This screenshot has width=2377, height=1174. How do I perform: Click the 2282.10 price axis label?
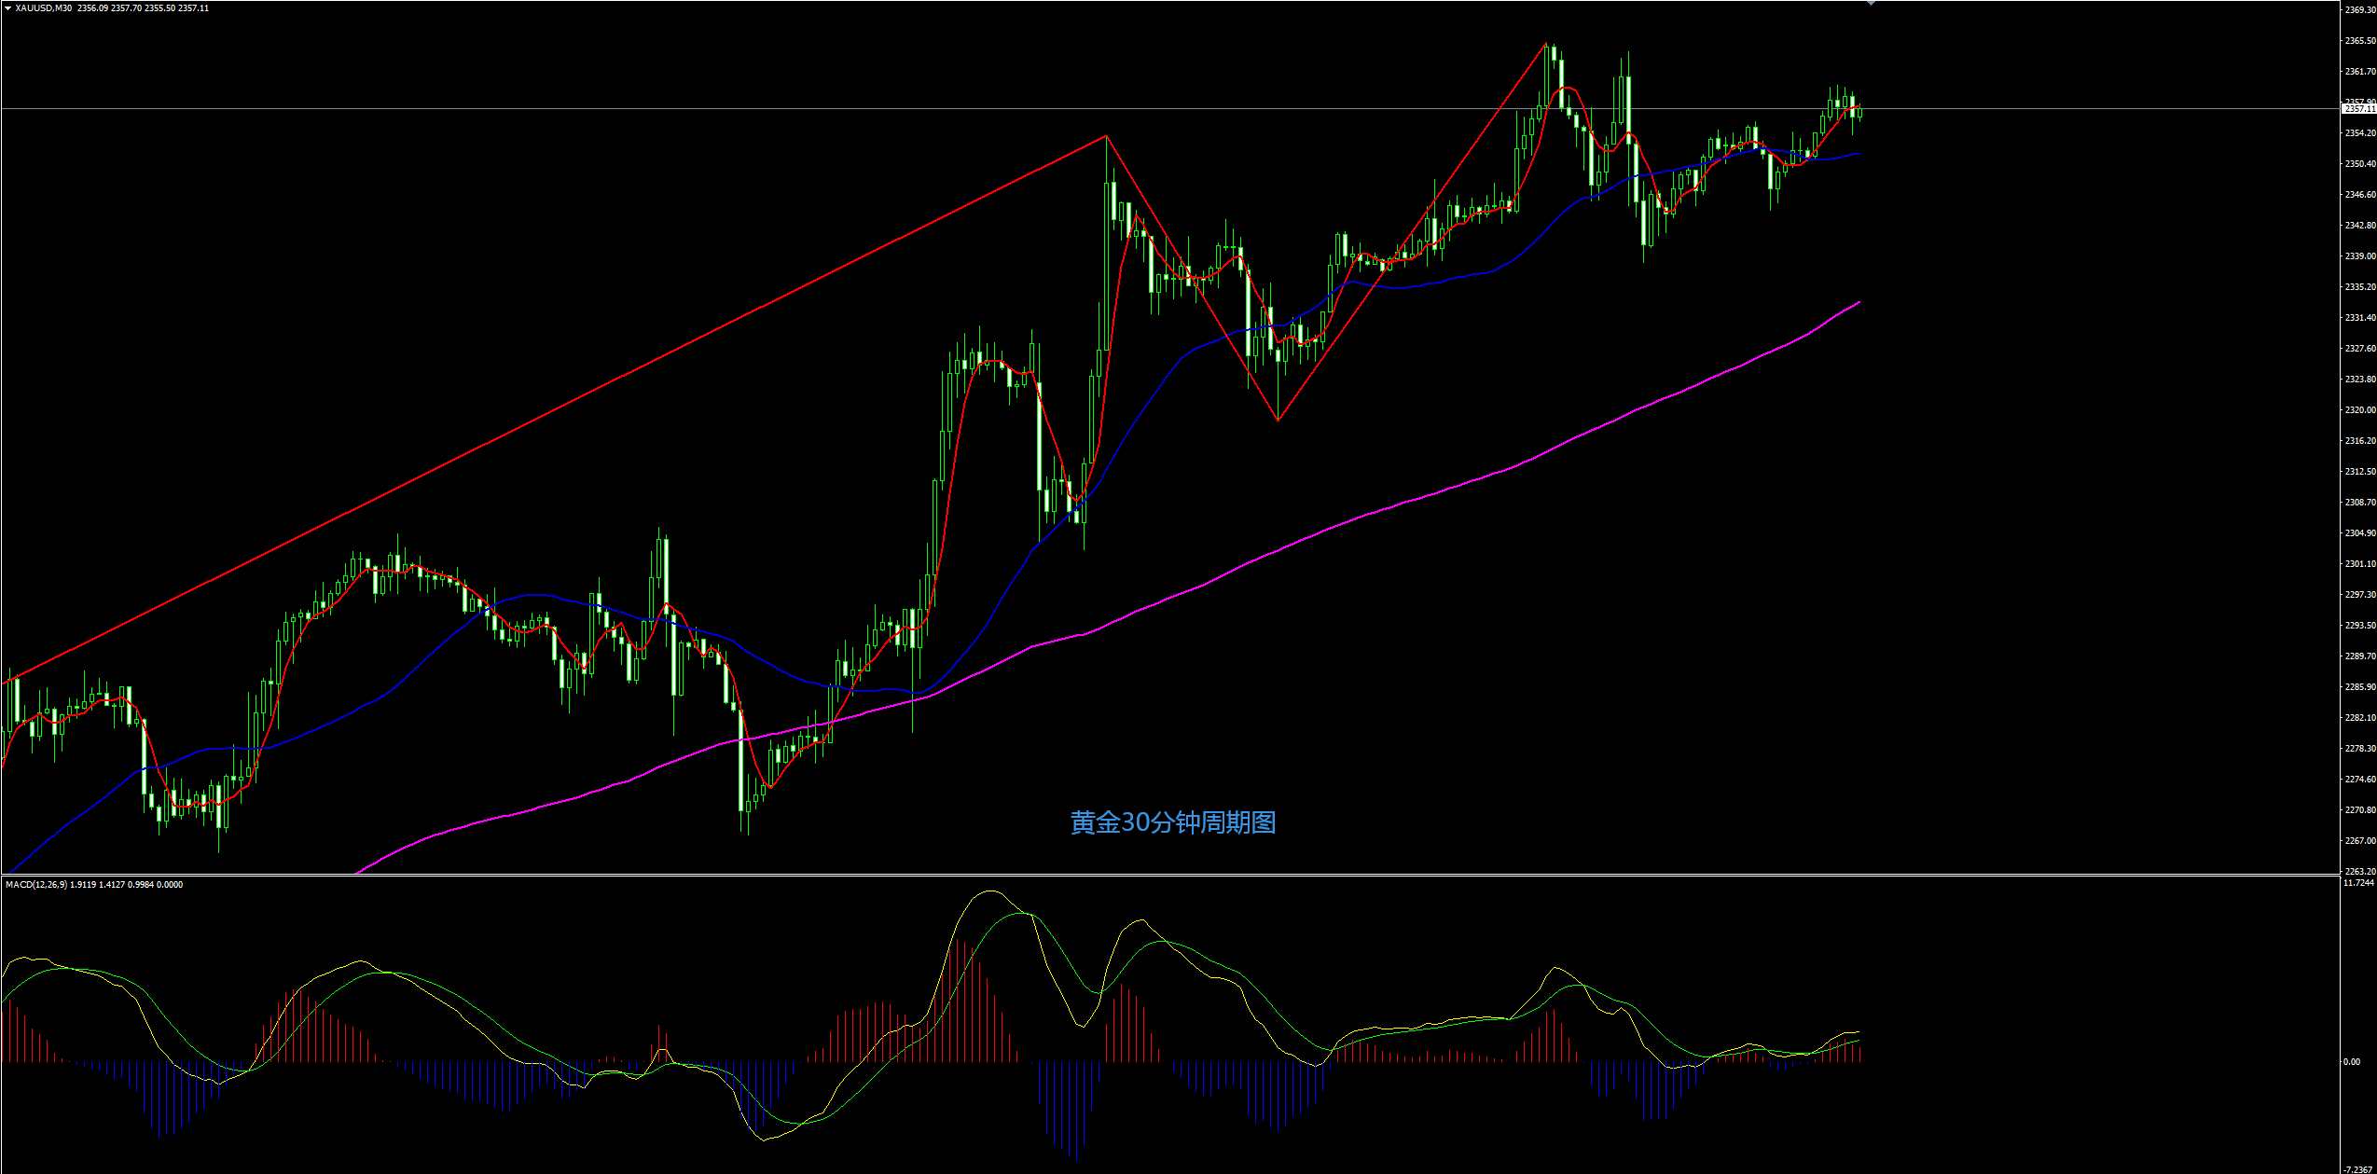pos(2359,718)
